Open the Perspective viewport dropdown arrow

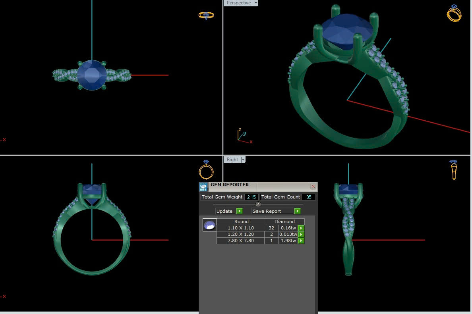pyautogui.click(x=256, y=3)
